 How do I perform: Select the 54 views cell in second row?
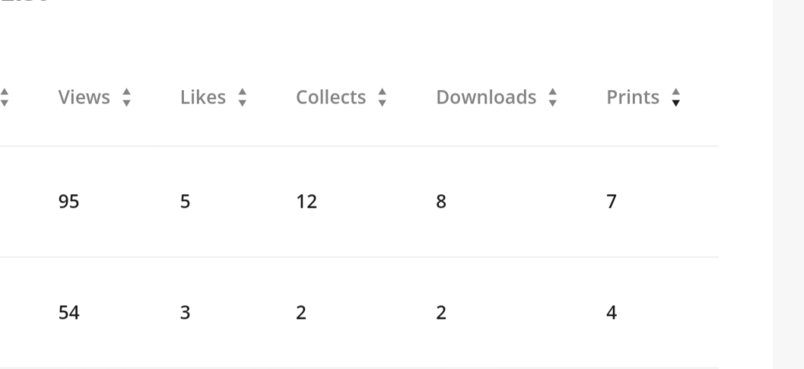(68, 313)
